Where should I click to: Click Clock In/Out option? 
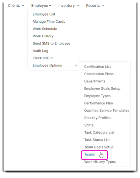click(43, 58)
